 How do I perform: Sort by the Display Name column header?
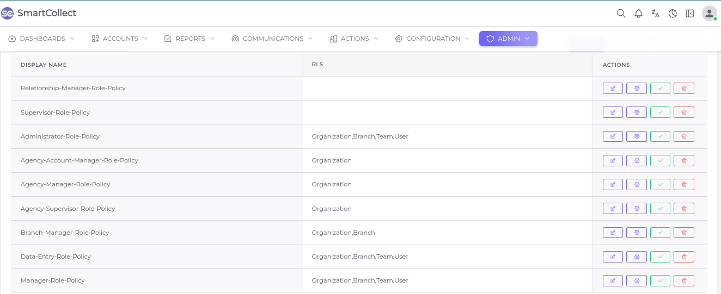coord(44,65)
